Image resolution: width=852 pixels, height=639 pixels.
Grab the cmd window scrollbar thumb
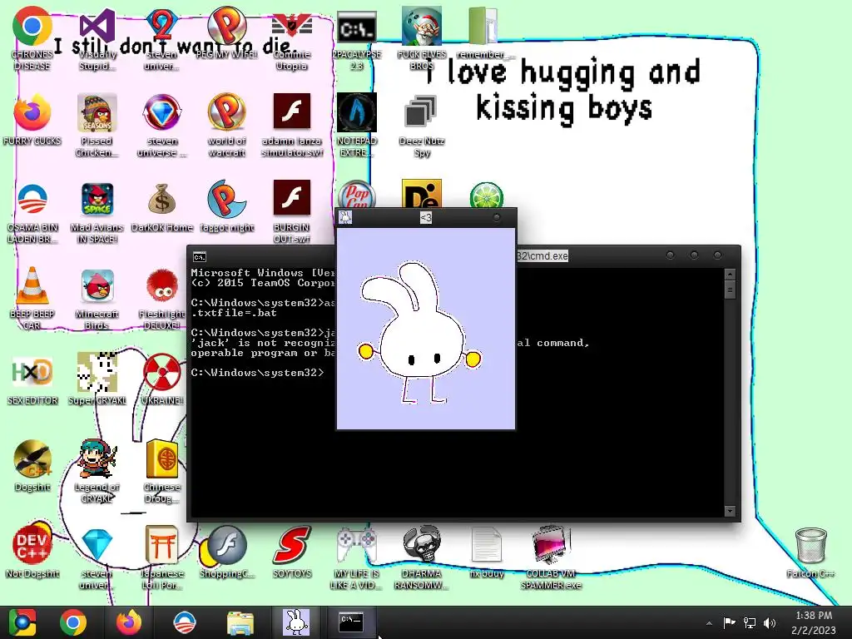click(730, 290)
